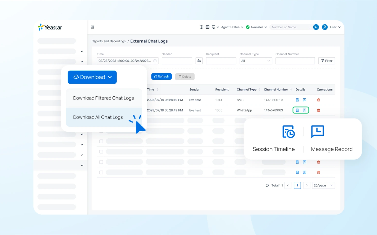Click the WhatsApp channel type cell
This screenshot has width=377, height=235.
click(244, 110)
